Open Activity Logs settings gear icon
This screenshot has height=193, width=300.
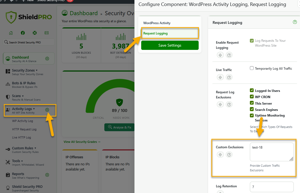(47, 110)
